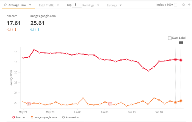Click the Jun 13 x-axis label

click(x=132, y=112)
